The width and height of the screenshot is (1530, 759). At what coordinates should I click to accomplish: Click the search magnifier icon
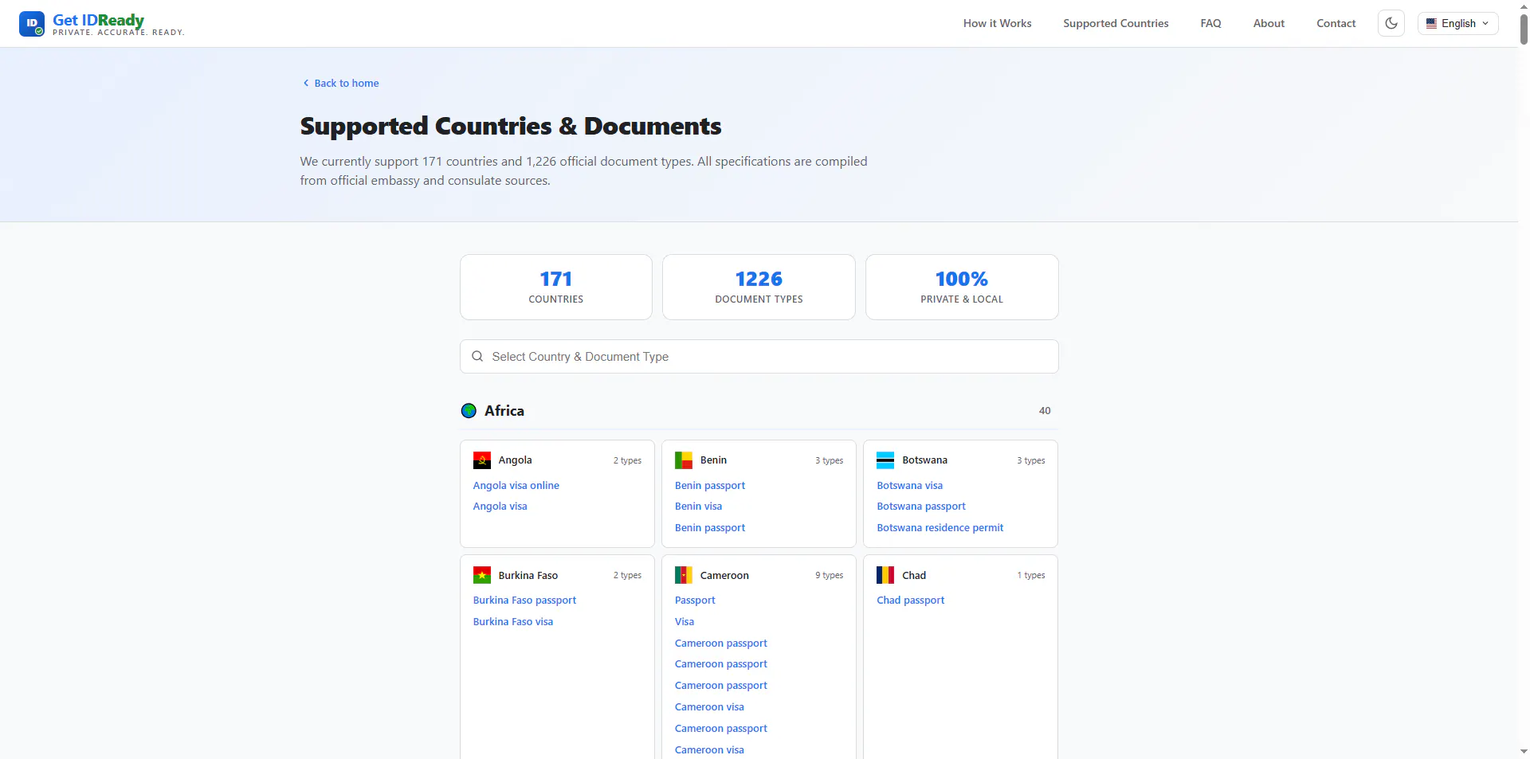[477, 357]
